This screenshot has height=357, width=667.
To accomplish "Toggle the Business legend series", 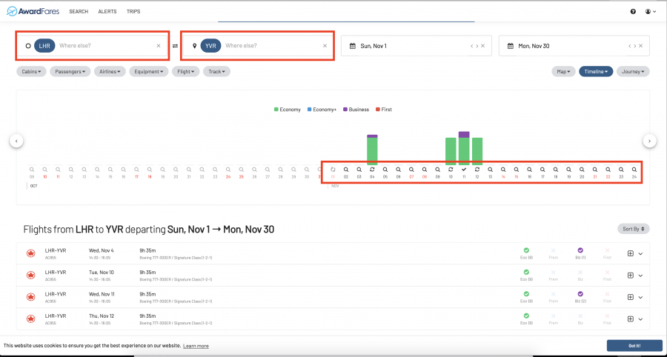I will point(355,110).
